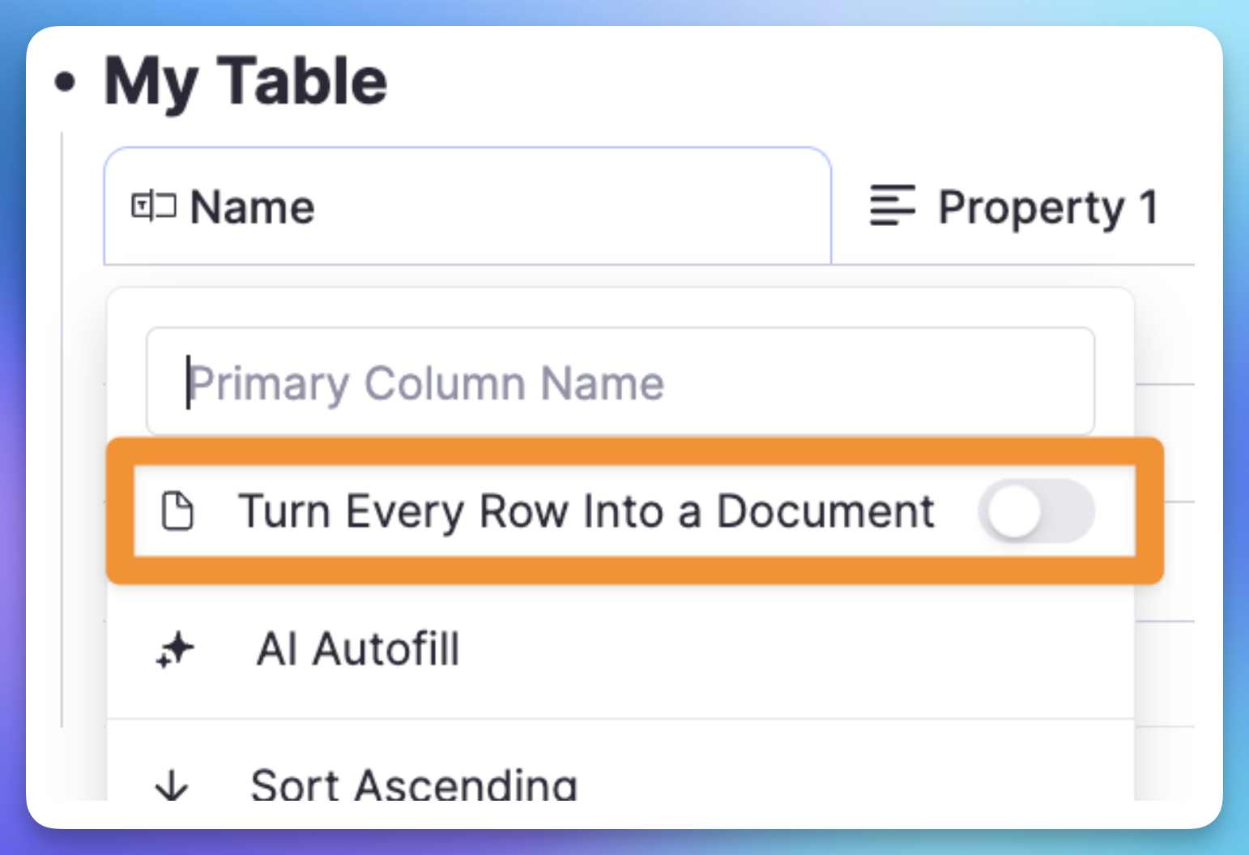Open the Property 1 column header

point(1014,206)
